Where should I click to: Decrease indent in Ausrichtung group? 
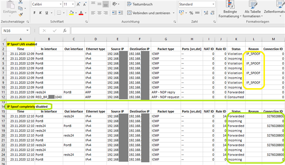tap(114, 13)
